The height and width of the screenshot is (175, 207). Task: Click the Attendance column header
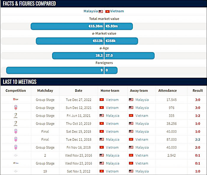click(x=167, y=91)
